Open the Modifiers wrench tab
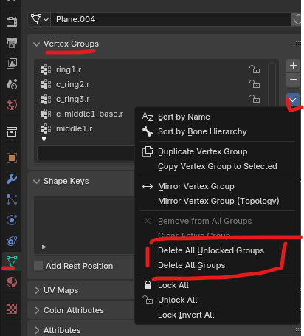 tap(12, 179)
